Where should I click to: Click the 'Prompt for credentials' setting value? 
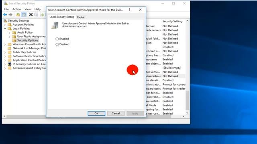coord(174,89)
